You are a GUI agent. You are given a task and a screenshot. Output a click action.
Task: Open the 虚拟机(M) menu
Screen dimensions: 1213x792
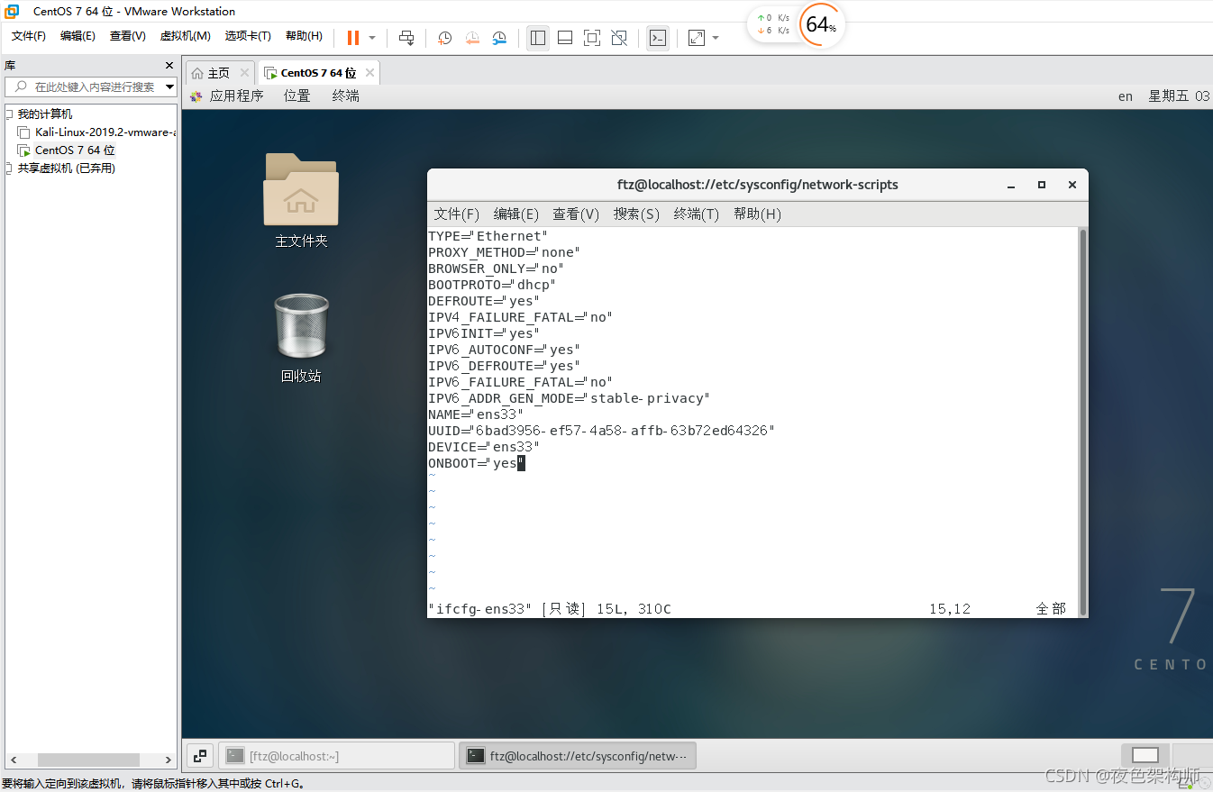[x=186, y=36]
